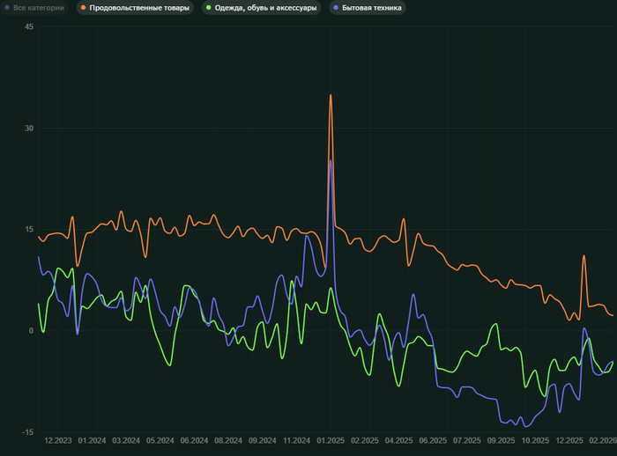
Task: Click the orange legend dot for Продовольственные товары
Action: pyautogui.click(x=83, y=8)
